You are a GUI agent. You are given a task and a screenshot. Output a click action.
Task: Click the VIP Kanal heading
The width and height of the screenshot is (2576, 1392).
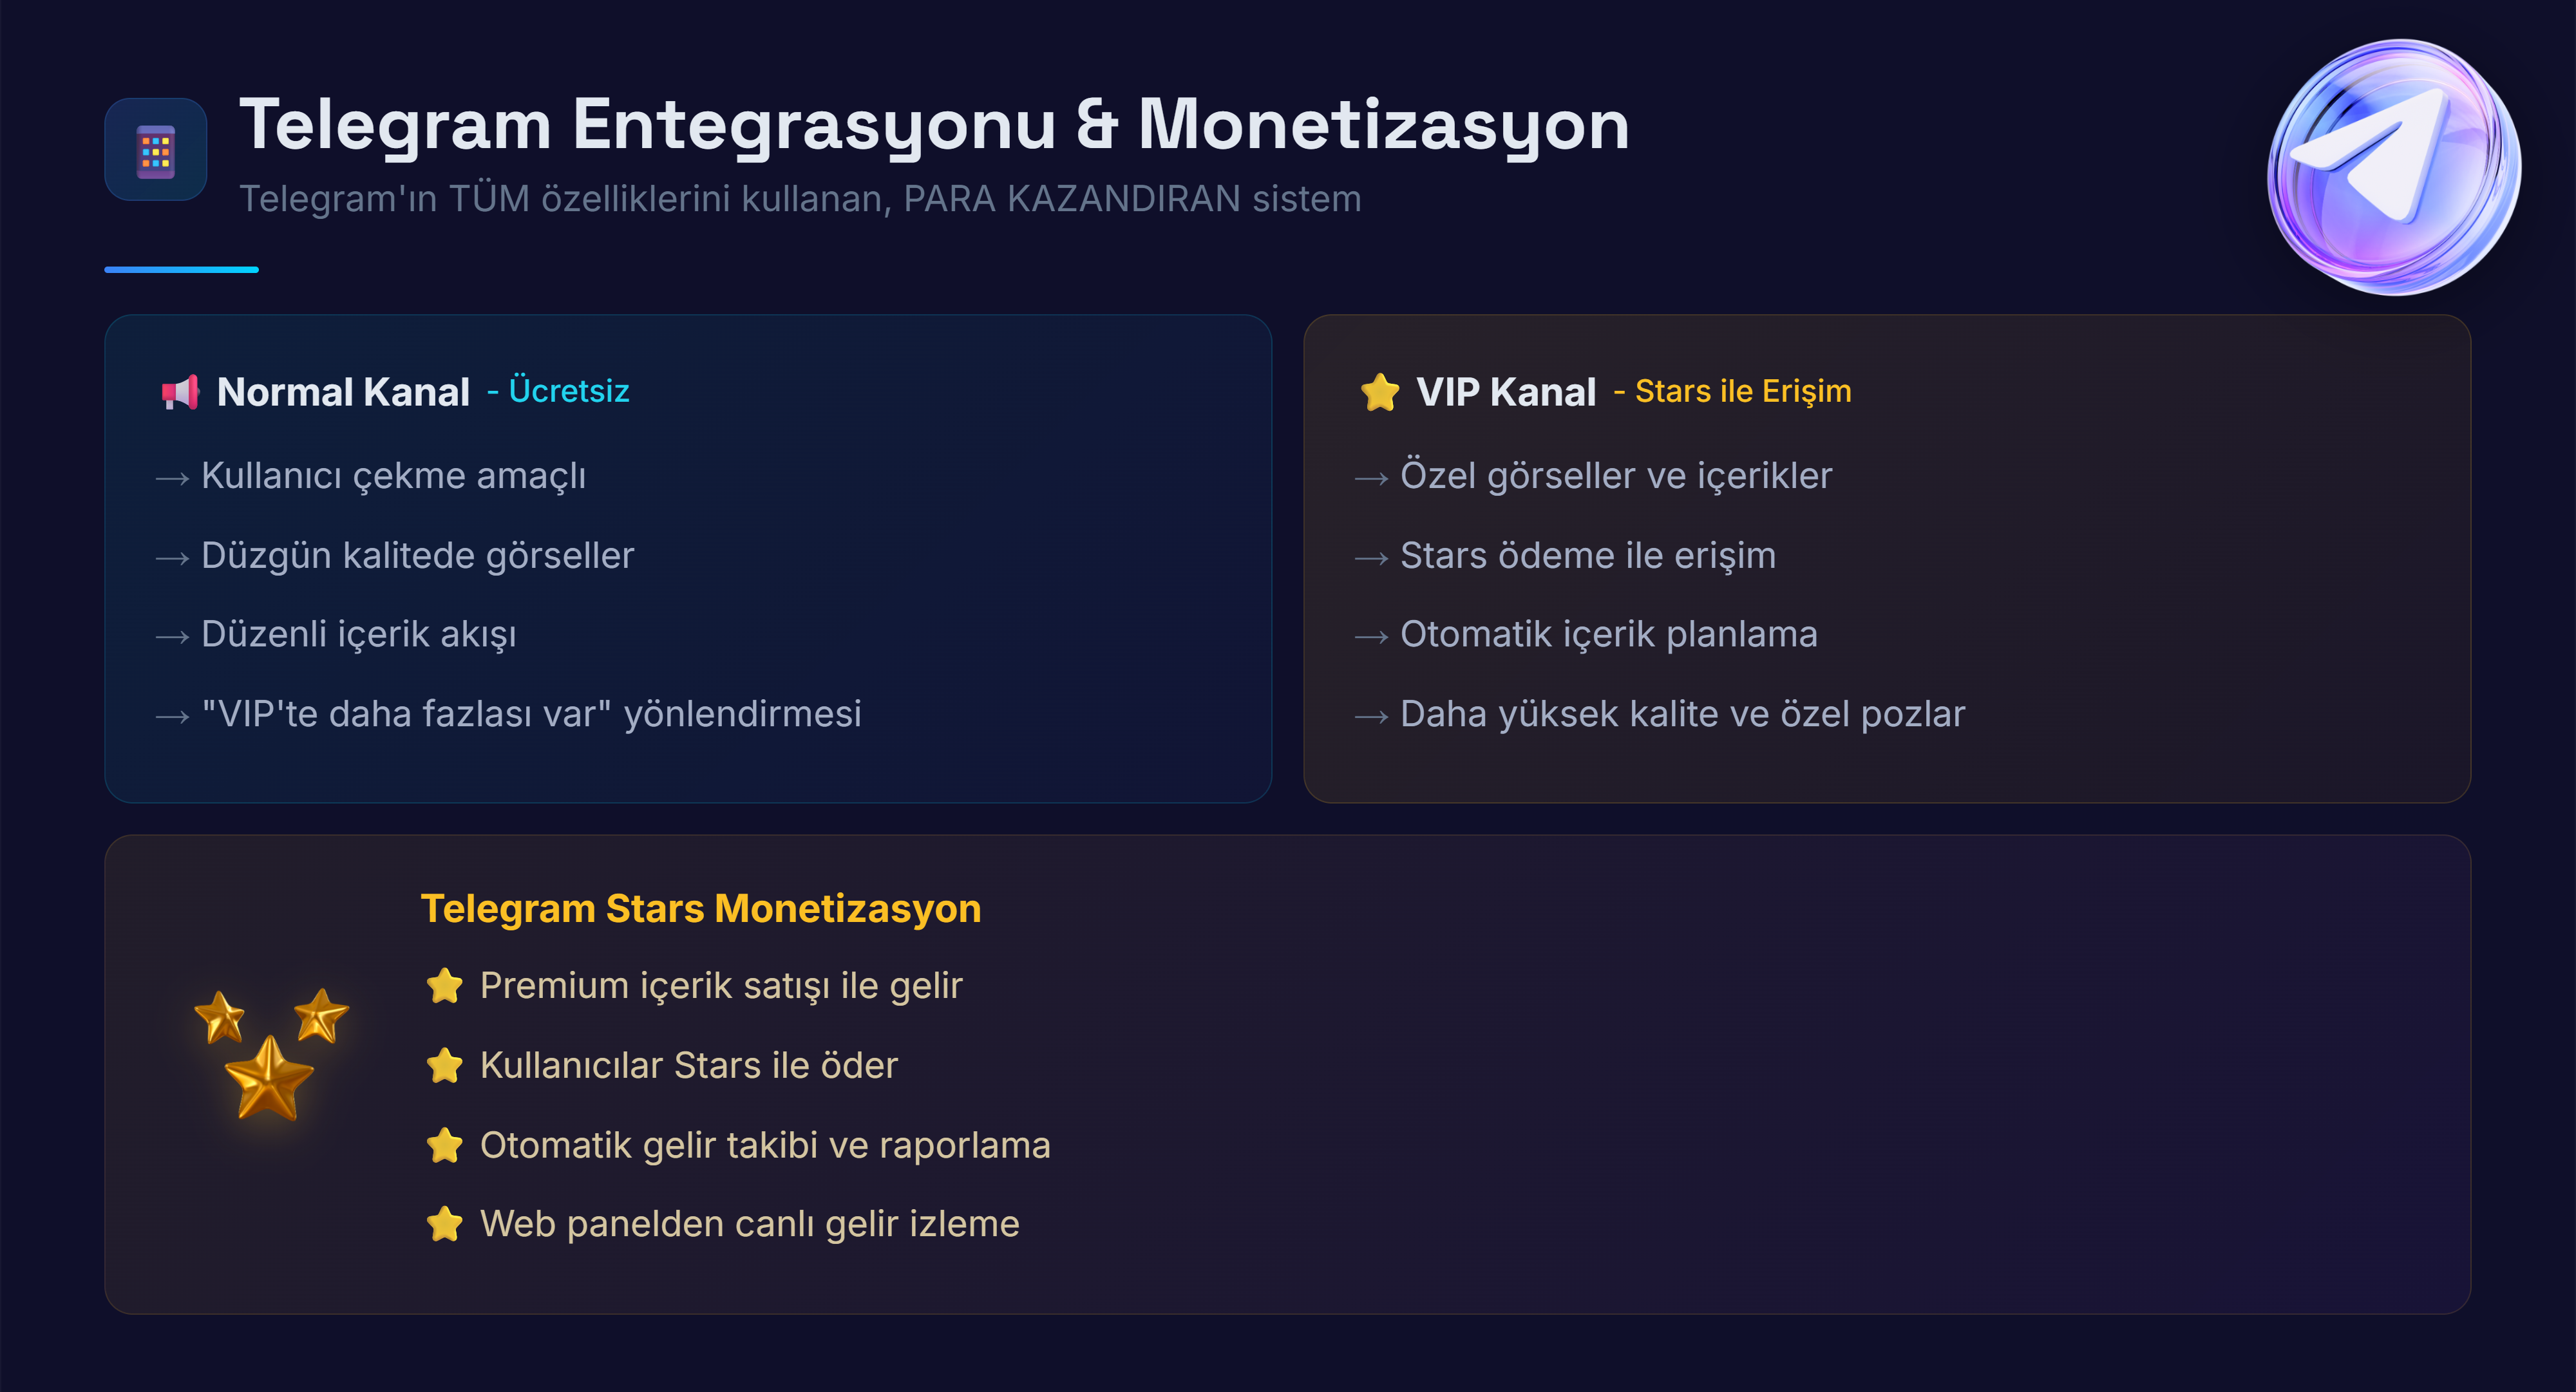pos(1505,392)
